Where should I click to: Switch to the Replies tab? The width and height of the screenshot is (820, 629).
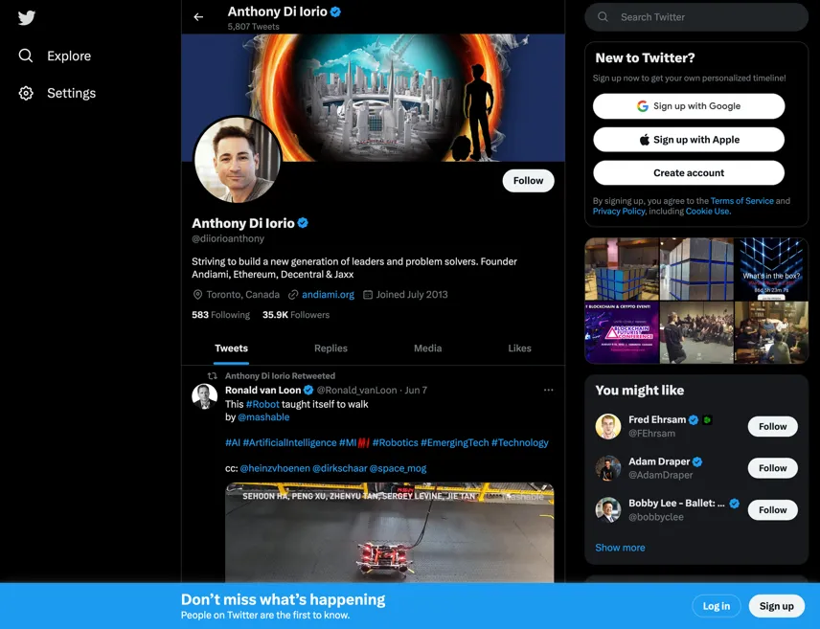pyautogui.click(x=330, y=348)
